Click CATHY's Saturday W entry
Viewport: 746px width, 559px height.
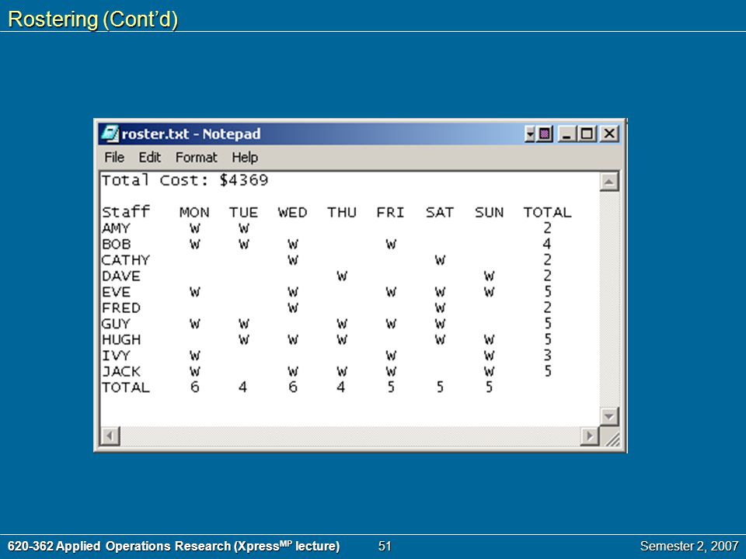[440, 261]
